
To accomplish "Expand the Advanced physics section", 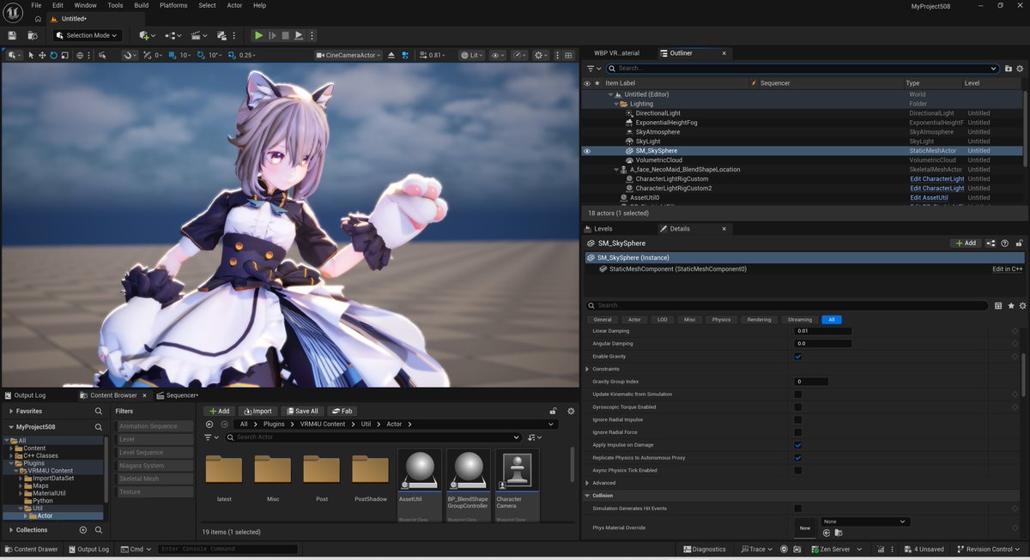I will click(x=587, y=483).
